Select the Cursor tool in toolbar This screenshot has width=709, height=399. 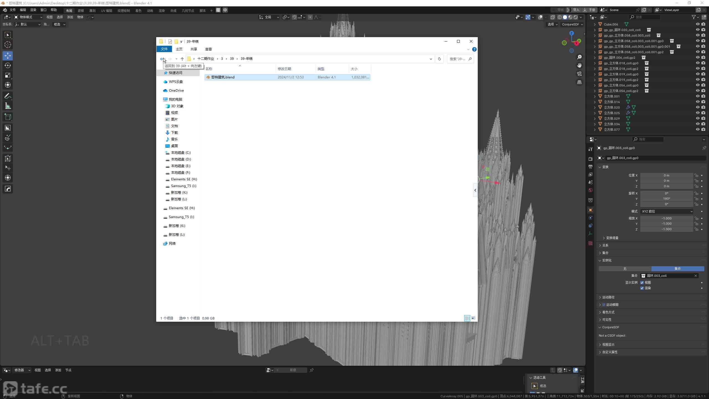coord(8,45)
